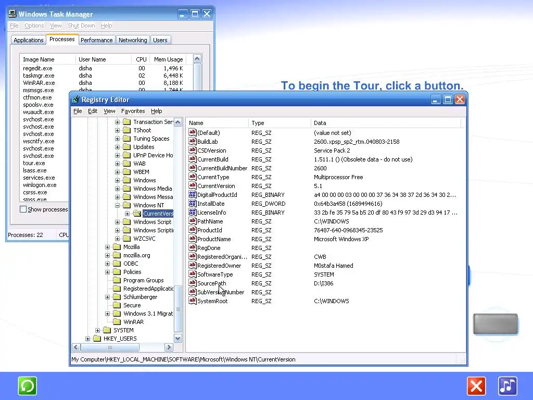Screen dimensions: 533x400
Task: Select the ProductId value name
Action: [x=209, y=230]
